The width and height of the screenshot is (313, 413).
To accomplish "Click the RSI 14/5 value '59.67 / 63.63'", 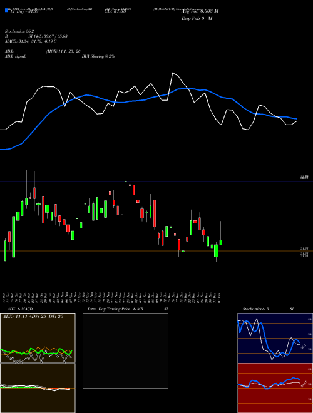I will point(56,36).
